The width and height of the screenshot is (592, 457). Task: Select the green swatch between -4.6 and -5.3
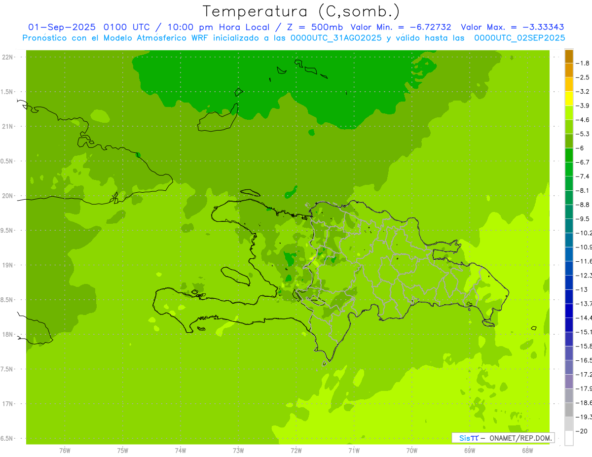pyautogui.click(x=569, y=127)
